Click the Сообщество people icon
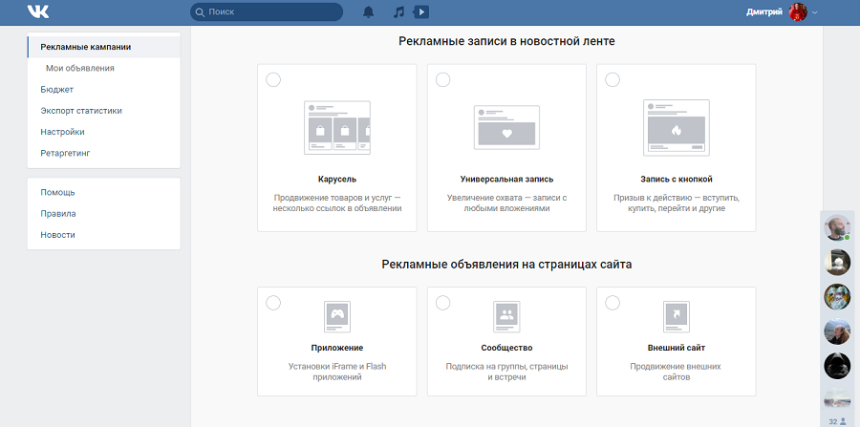Screen dimensions: 860x427 click(x=506, y=316)
